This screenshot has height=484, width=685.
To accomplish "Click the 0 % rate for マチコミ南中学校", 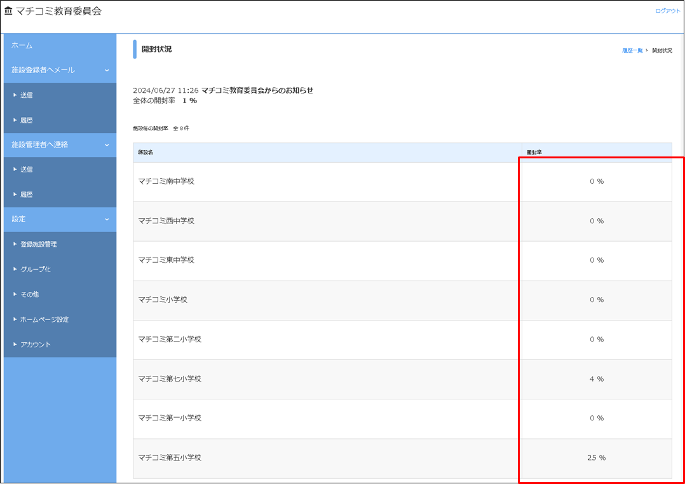I will 597,181.
